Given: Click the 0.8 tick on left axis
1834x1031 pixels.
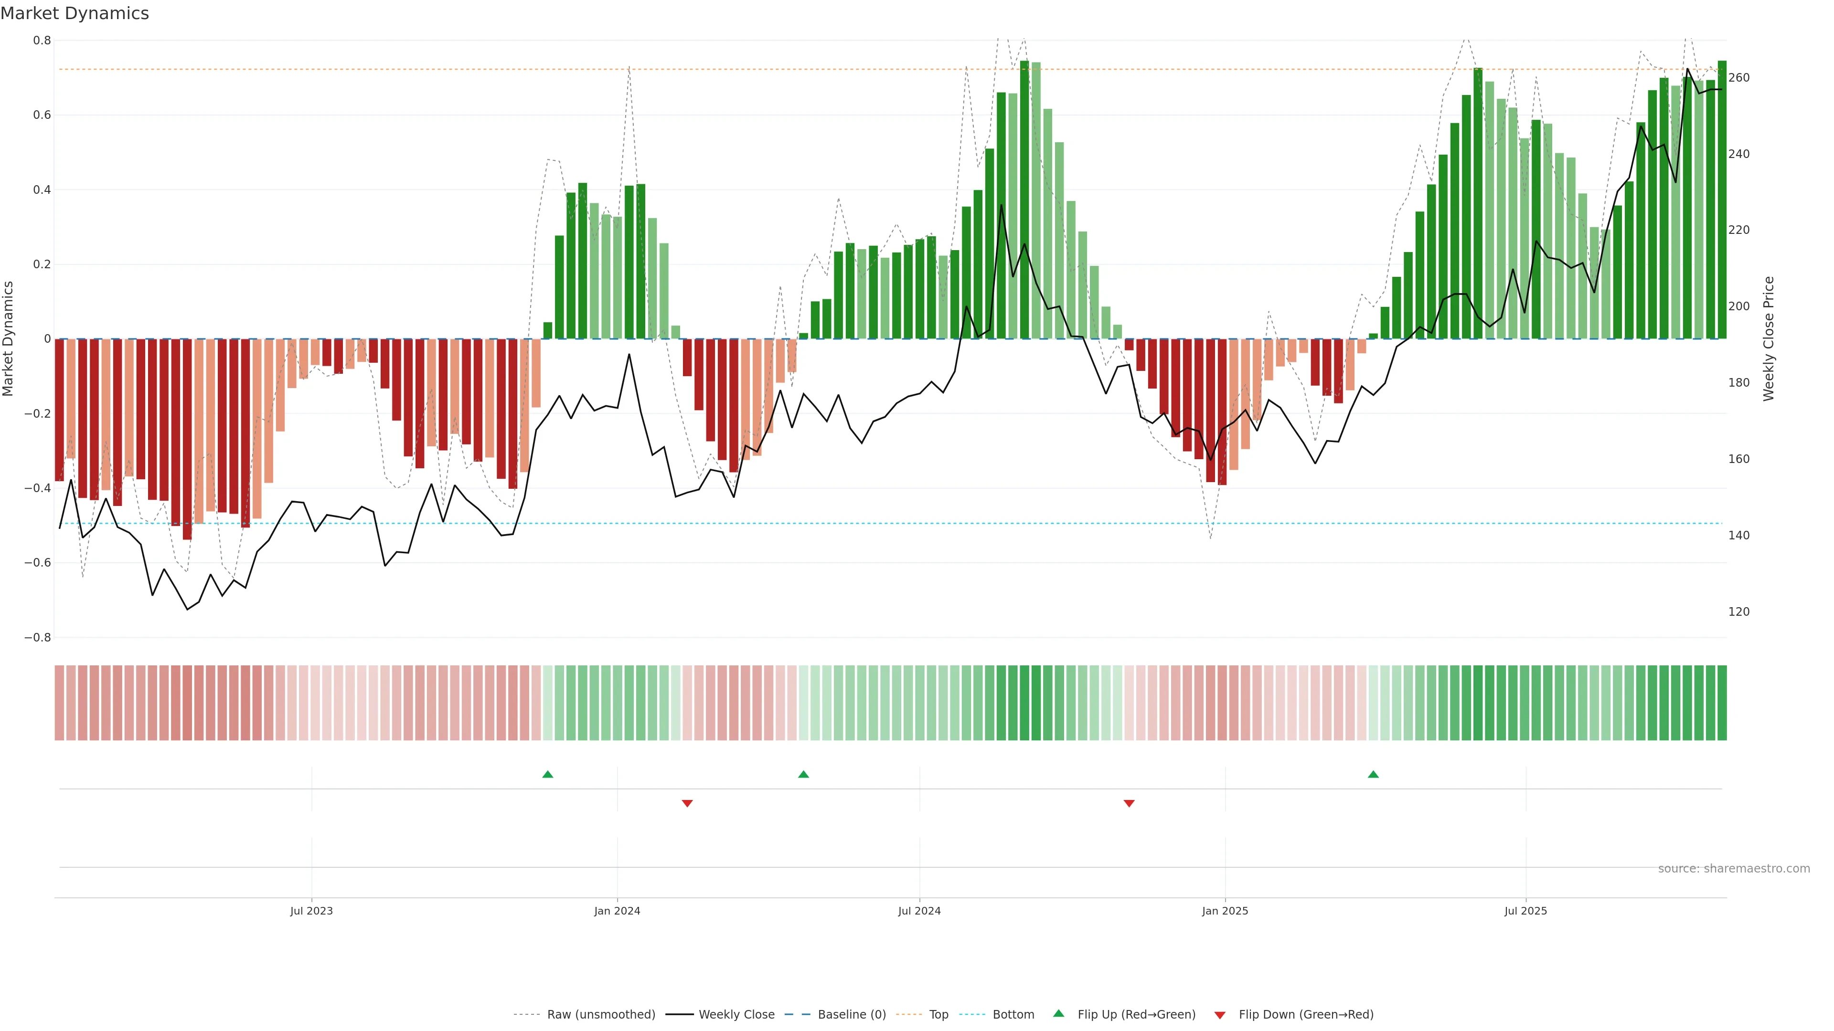Looking at the screenshot, I should point(42,41).
